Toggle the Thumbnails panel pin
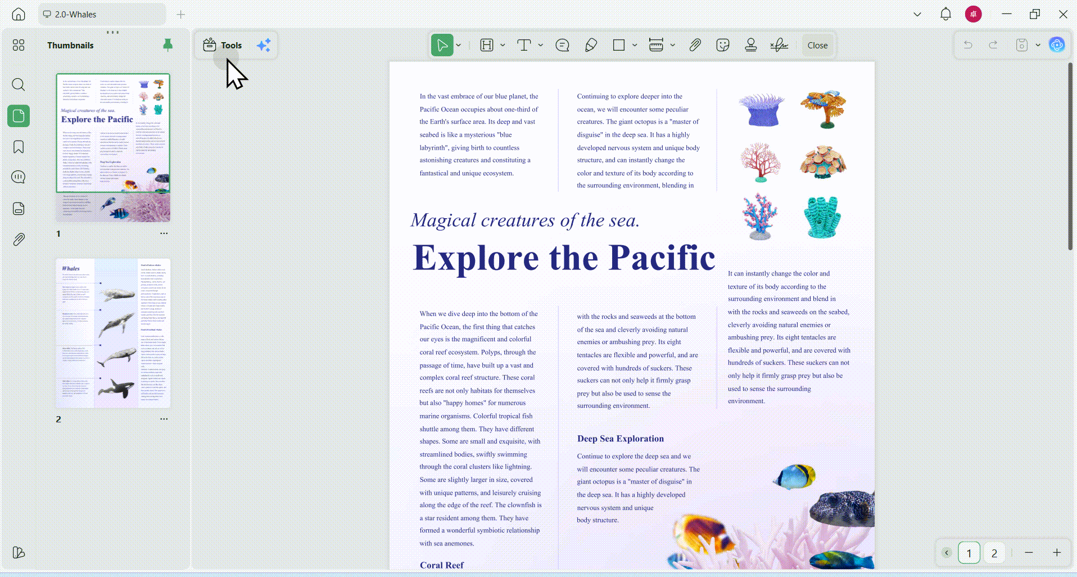The height and width of the screenshot is (577, 1077). [168, 45]
